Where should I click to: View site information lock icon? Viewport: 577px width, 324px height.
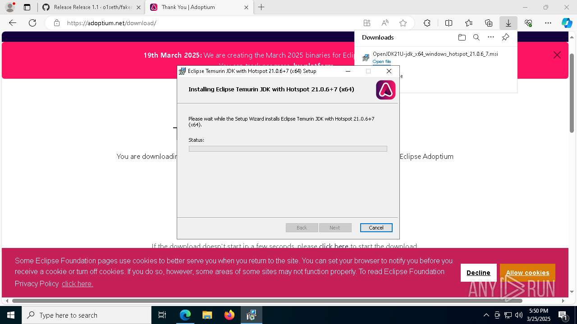tap(56, 23)
